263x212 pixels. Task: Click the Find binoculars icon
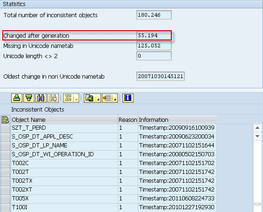tap(41, 98)
